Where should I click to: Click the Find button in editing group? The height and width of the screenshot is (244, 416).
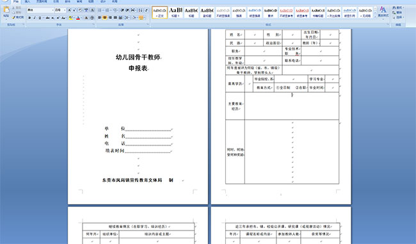coord(397,8)
